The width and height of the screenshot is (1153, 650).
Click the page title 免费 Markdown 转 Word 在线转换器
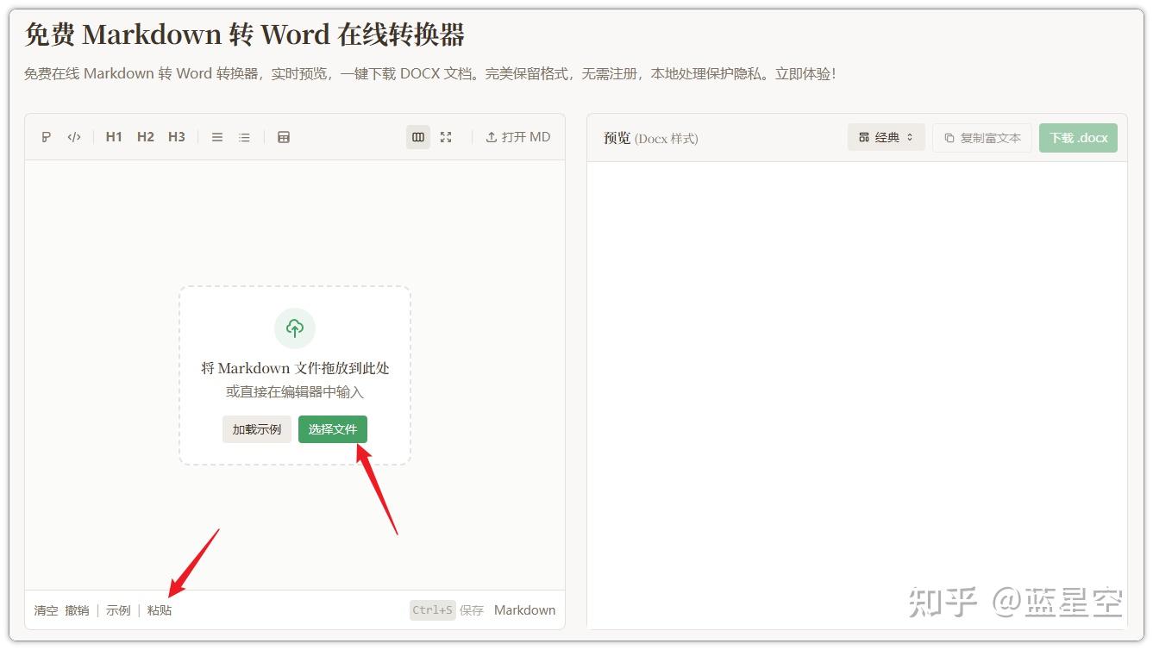[245, 34]
